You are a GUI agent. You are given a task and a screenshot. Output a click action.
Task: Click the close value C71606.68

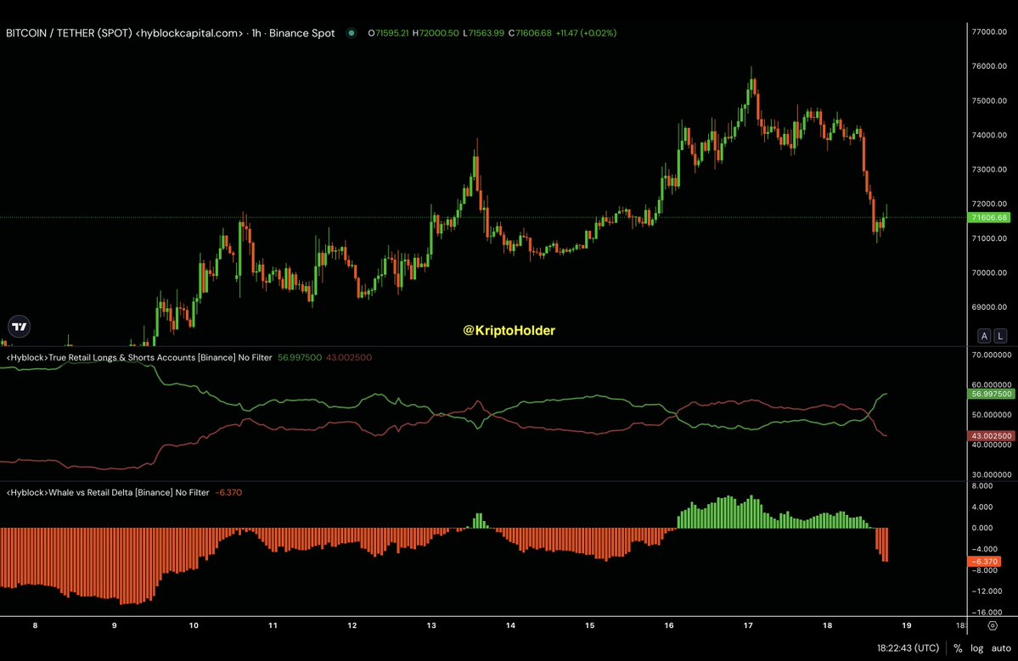pyautogui.click(x=530, y=33)
